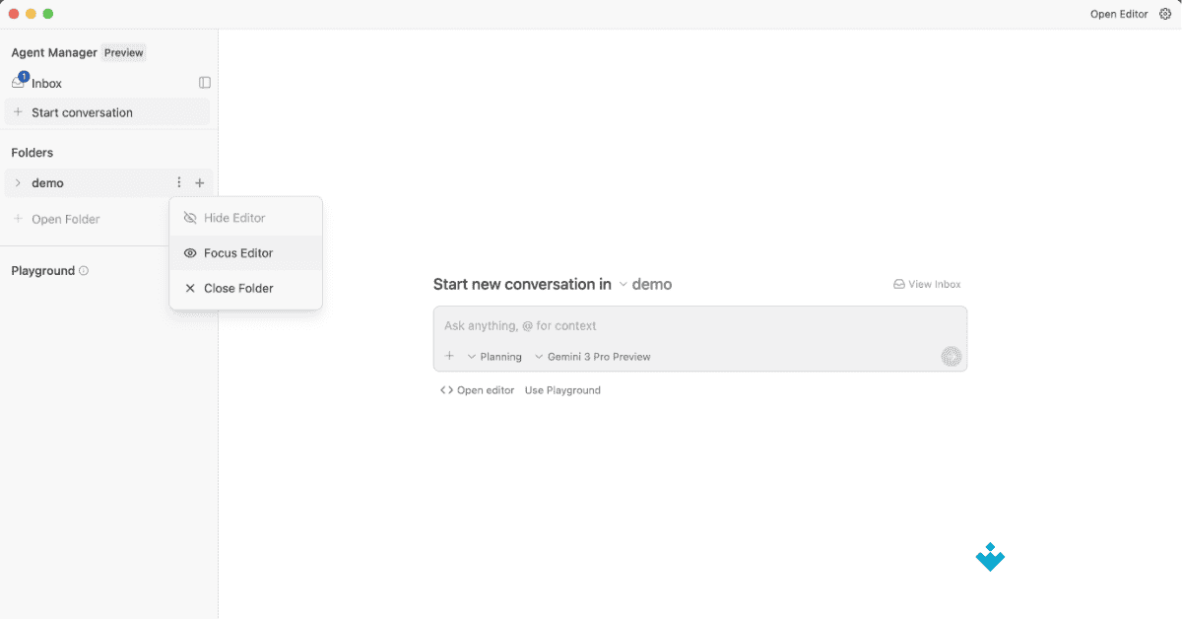Open the Gemini 3 Pro Preview model selector
Screen dimensions: 1182x619
point(592,356)
